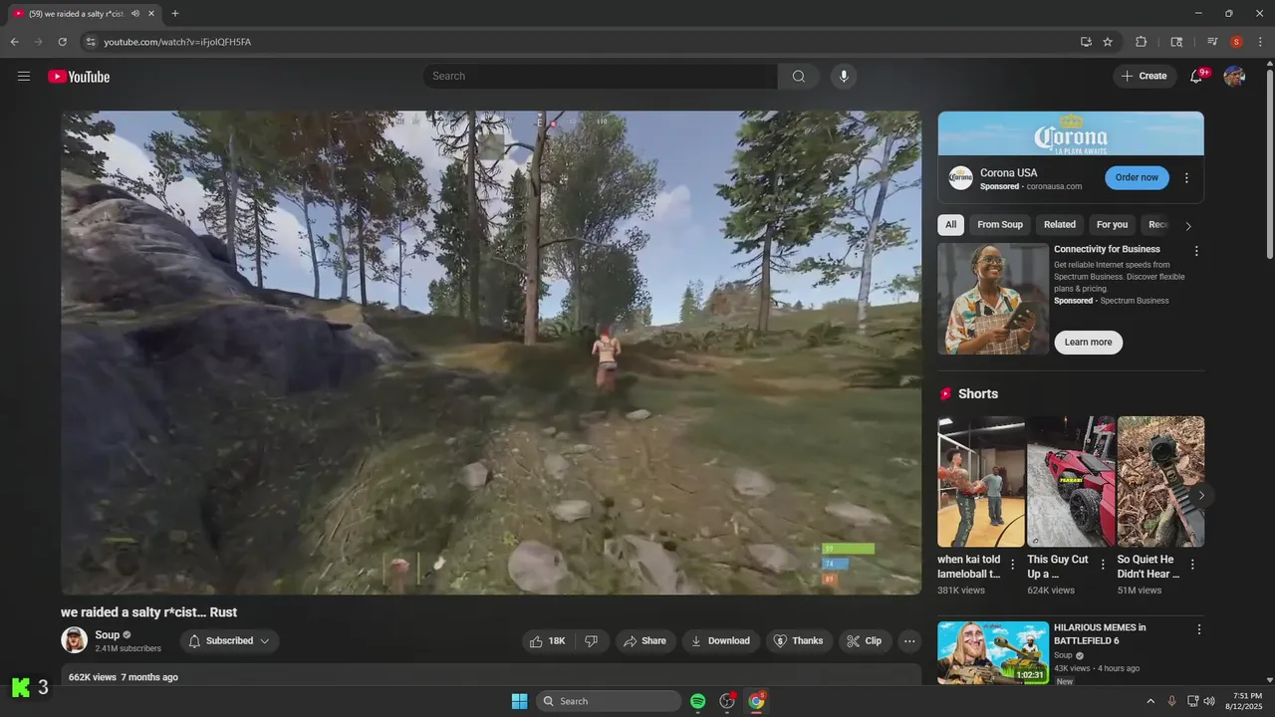This screenshot has width=1275, height=717.
Task: Open Chrome from the taskbar
Action: point(756,701)
